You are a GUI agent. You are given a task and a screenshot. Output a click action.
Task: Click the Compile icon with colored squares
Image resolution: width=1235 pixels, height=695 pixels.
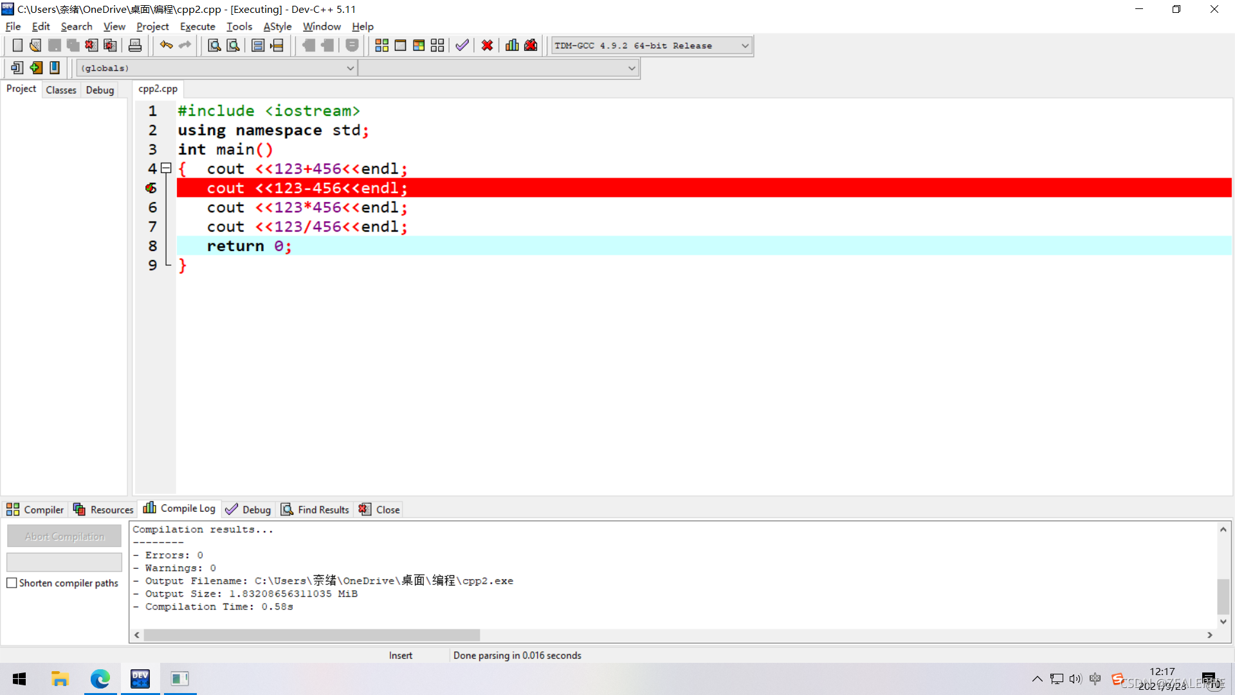click(x=381, y=46)
